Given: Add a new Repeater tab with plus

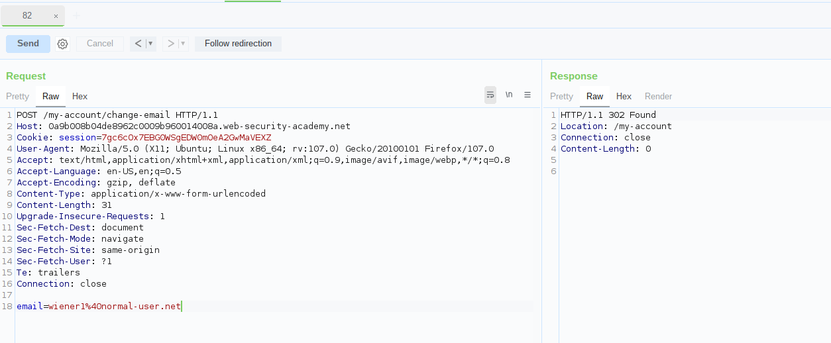Looking at the screenshot, I should (76, 15).
